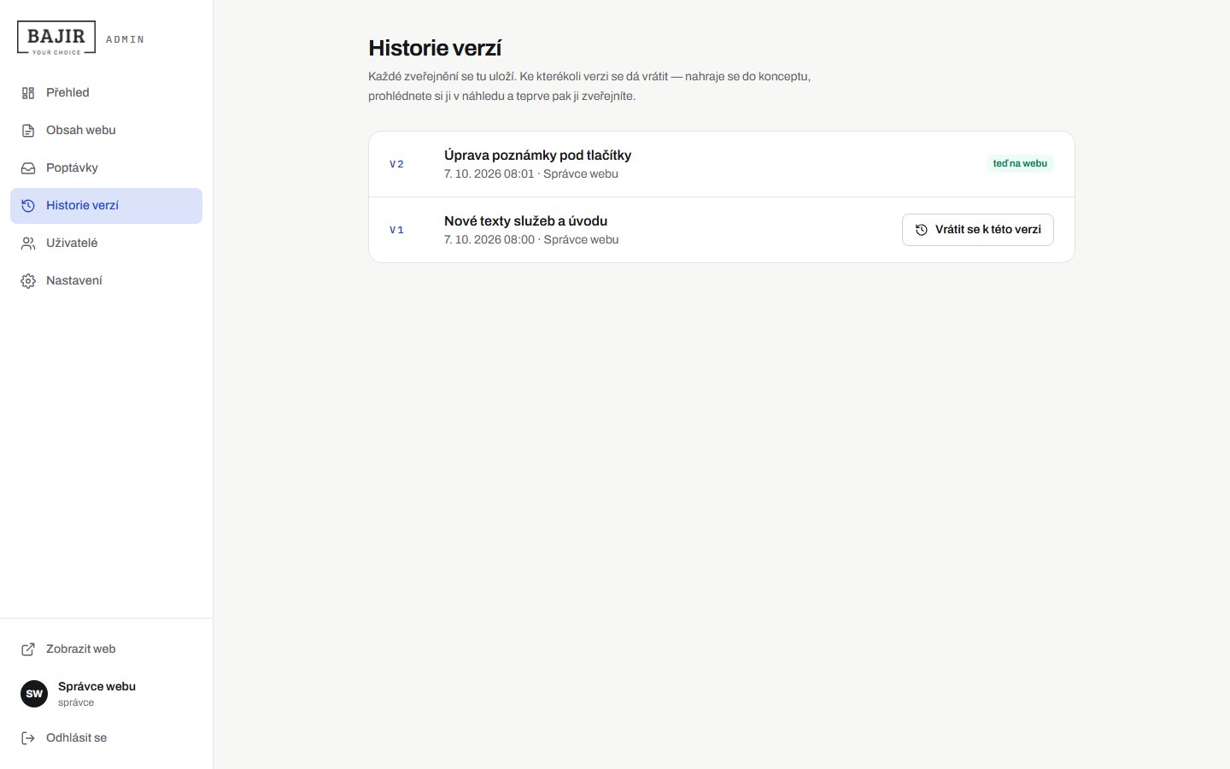This screenshot has width=1230, height=769.
Task: Click the timestamp '7. 10. 2026 08:00'
Action: 489,239
